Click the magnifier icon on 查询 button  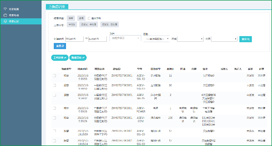coord(248,39)
